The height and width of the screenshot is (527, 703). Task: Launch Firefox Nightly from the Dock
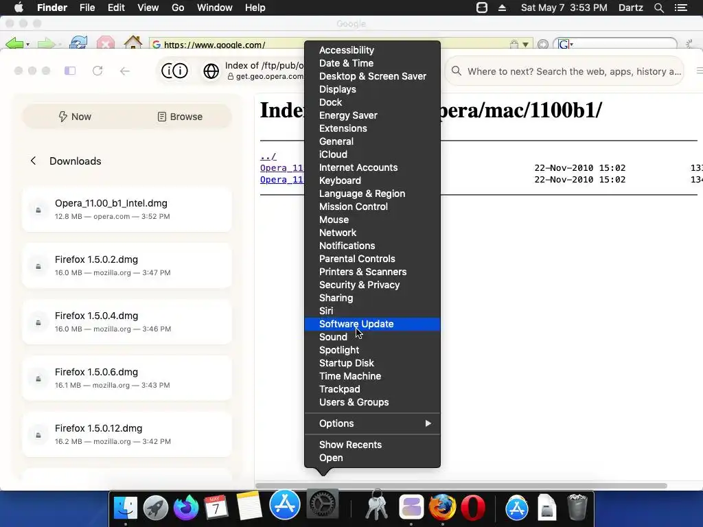tap(186, 508)
